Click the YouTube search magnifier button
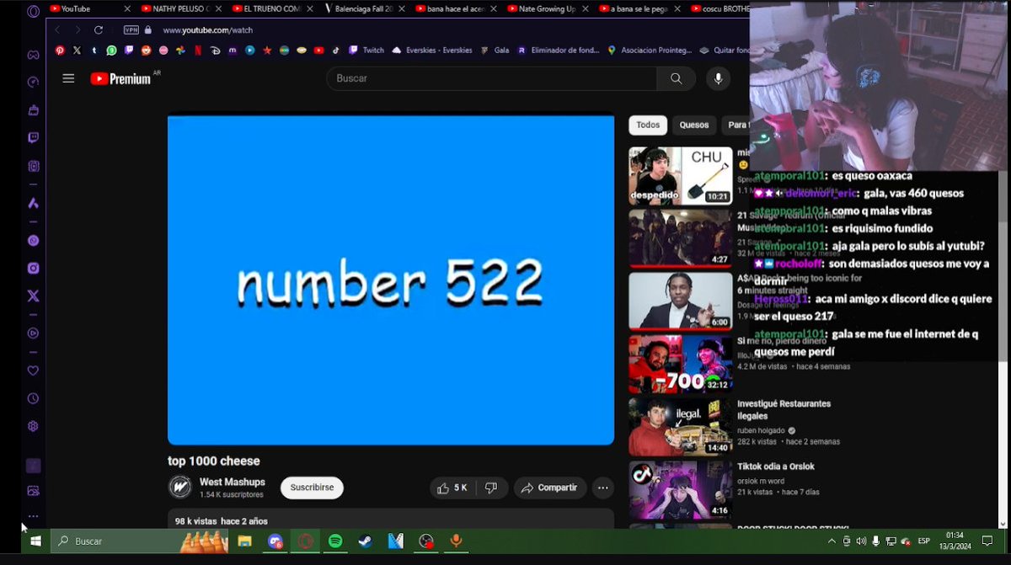Viewport: 1011px width, 565px height. 677,78
